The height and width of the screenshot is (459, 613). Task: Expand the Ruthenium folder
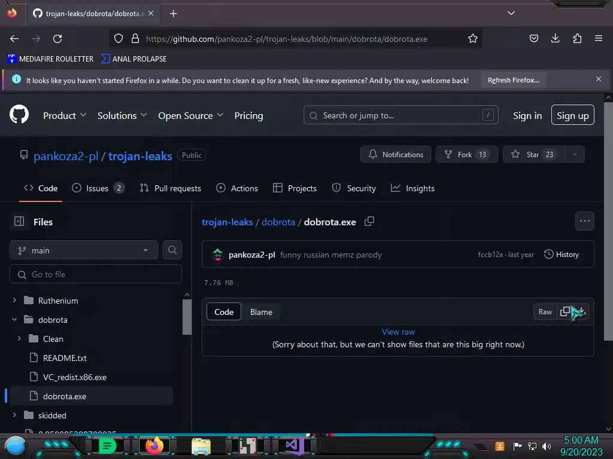coord(14,300)
